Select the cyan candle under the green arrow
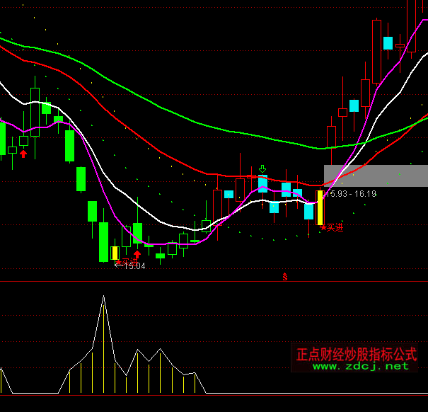Viewport: 428px width, 412px height. [262, 185]
